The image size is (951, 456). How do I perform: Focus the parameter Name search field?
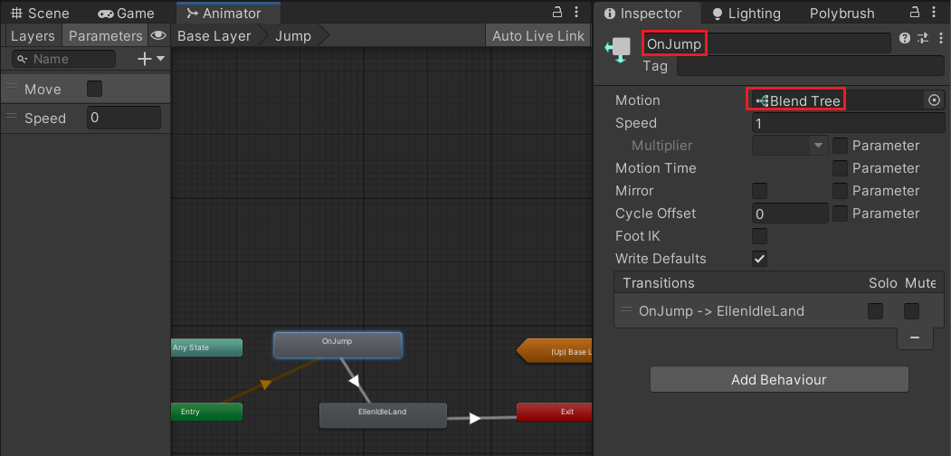click(63, 59)
